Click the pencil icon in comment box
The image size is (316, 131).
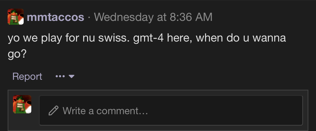[53, 110]
